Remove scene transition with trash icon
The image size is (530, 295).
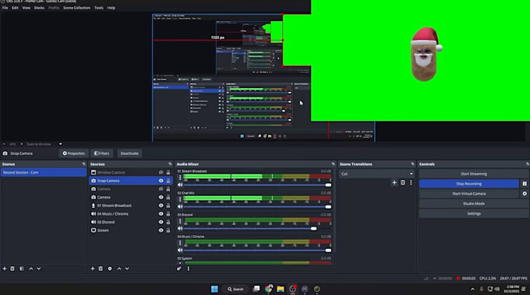403,183
